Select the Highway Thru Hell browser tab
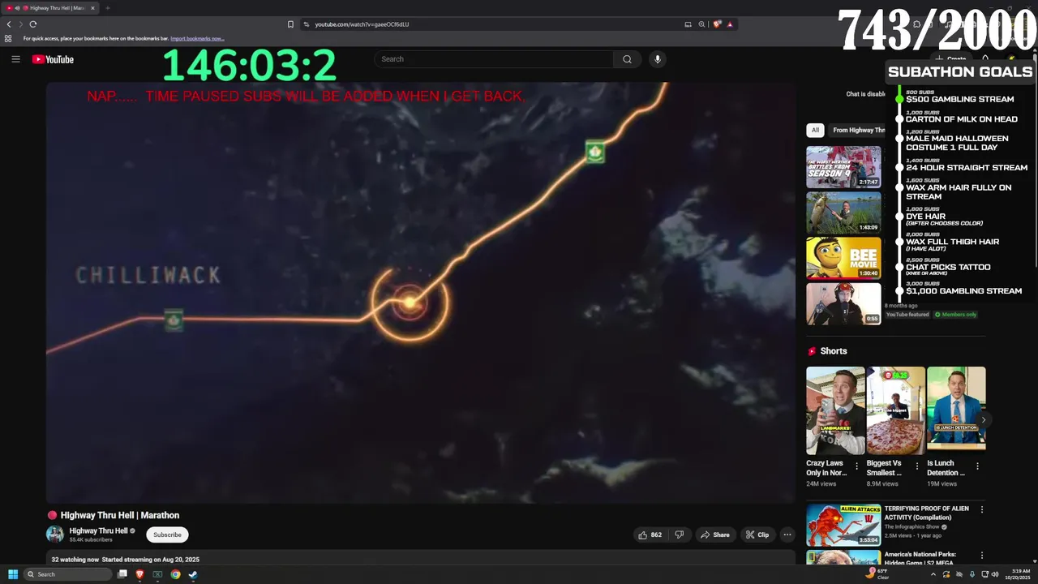Image resolution: width=1038 pixels, height=584 pixels. [x=52, y=8]
